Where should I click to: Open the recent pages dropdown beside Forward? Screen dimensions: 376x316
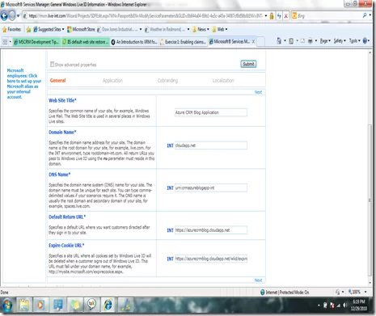tap(18, 16)
